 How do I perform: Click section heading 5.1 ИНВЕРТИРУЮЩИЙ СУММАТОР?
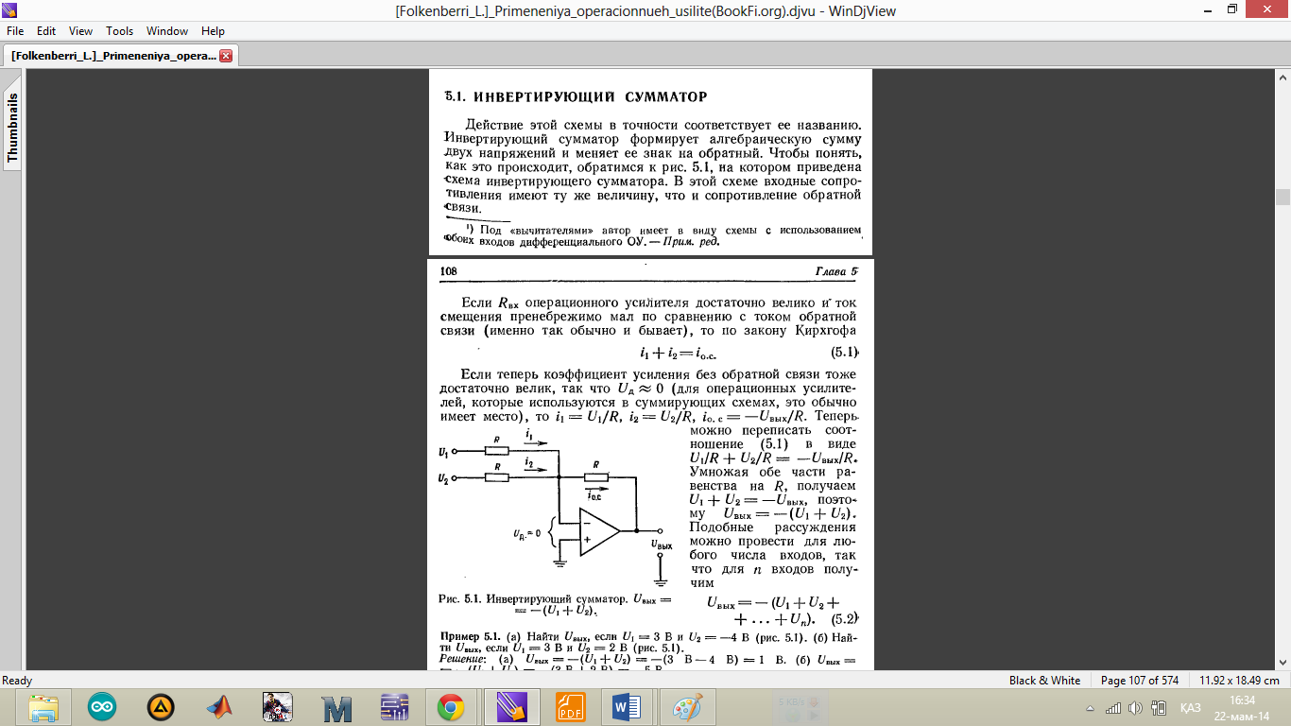point(577,96)
